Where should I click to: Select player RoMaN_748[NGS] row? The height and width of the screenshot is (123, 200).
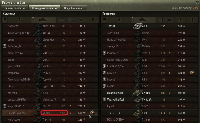[x=50, y=113]
